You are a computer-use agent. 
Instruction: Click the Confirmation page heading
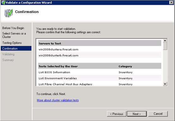point(27,12)
